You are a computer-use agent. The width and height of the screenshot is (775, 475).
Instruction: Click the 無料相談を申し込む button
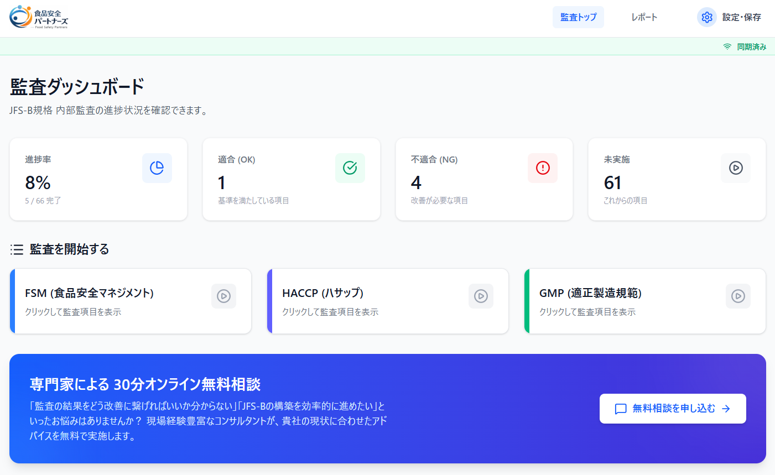point(673,408)
